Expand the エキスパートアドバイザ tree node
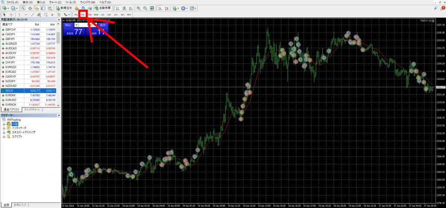 point(4,132)
